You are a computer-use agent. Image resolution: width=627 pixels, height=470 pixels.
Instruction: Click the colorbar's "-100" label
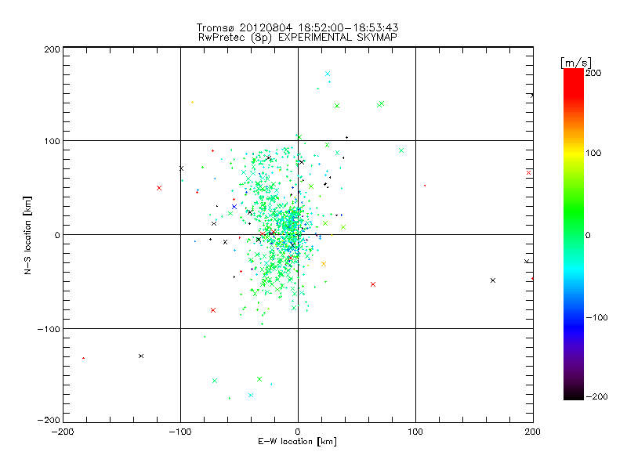tap(596, 317)
